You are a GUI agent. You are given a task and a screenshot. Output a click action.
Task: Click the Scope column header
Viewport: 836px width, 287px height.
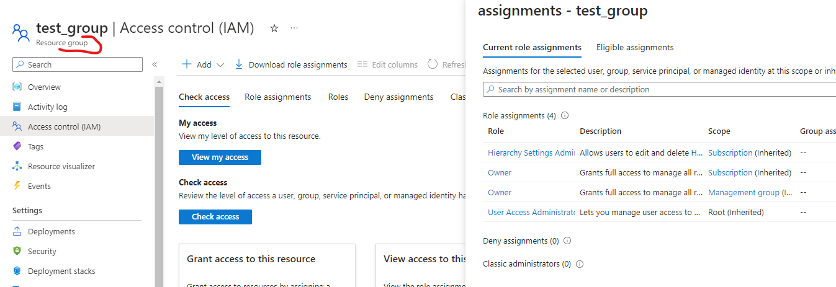[x=719, y=131]
